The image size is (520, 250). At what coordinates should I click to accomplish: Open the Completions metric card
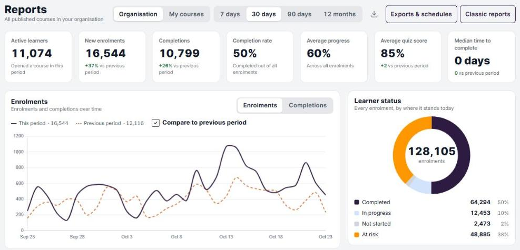186,57
